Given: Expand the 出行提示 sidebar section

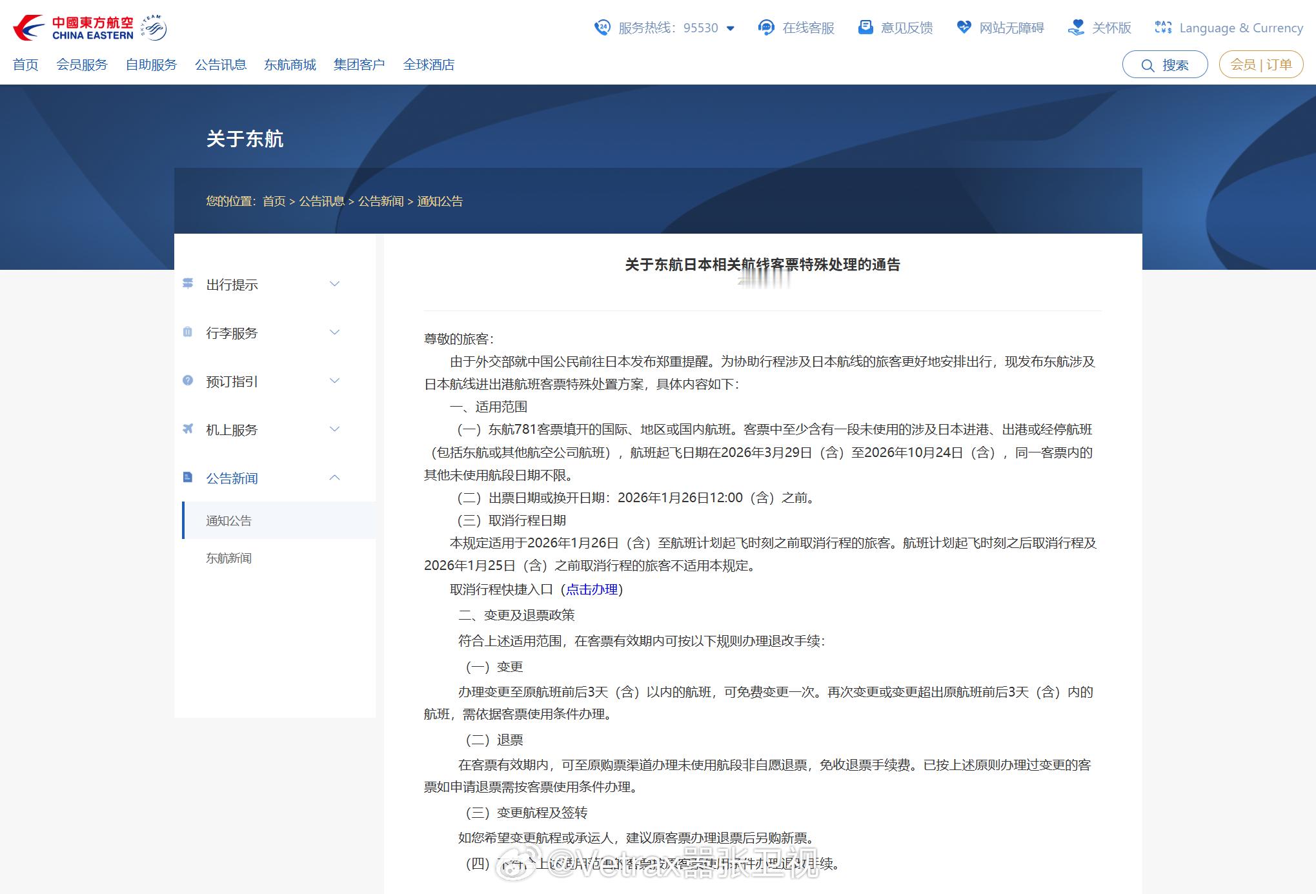Looking at the screenshot, I should pyautogui.click(x=334, y=284).
